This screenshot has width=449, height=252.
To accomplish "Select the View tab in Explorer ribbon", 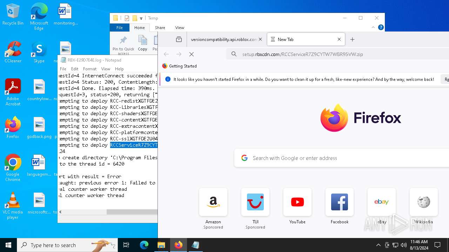I will coord(180,28).
